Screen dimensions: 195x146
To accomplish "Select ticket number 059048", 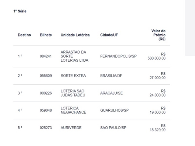I will click(46, 110).
